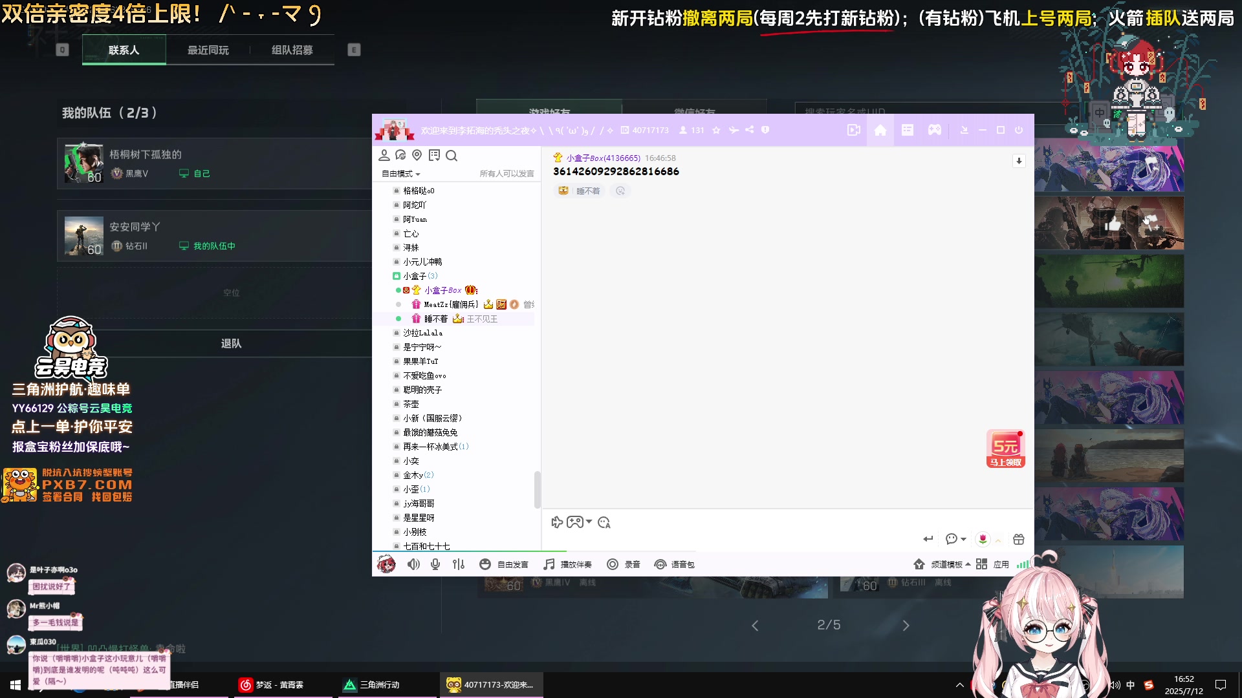Open the download arrow menu in YY header
This screenshot has height=698, width=1242.
coord(964,130)
